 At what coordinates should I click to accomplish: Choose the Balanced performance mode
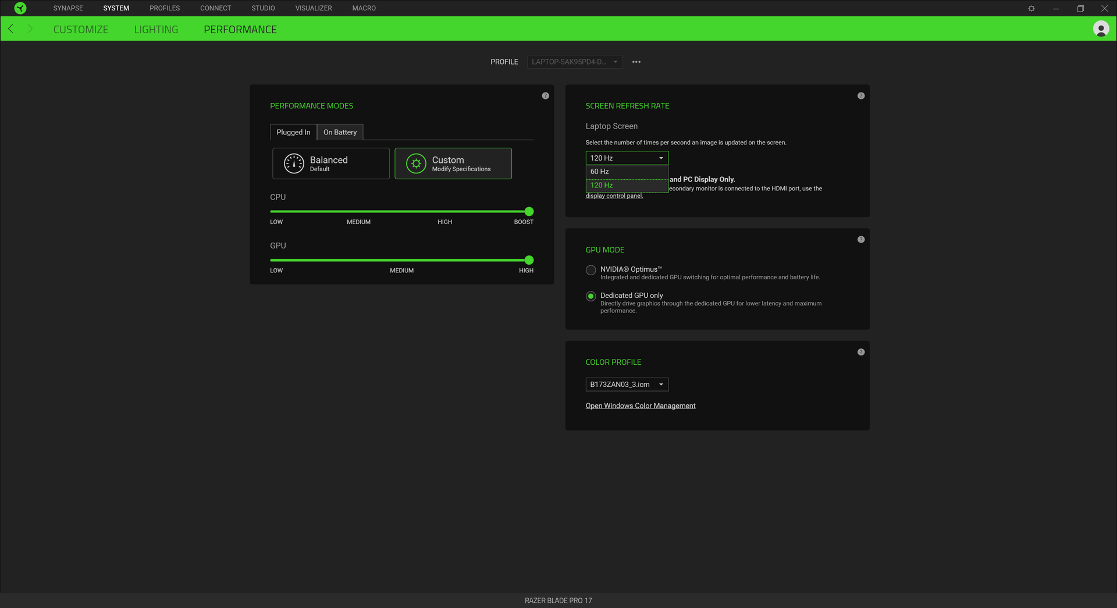pyautogui.click(x=331, y=163)
